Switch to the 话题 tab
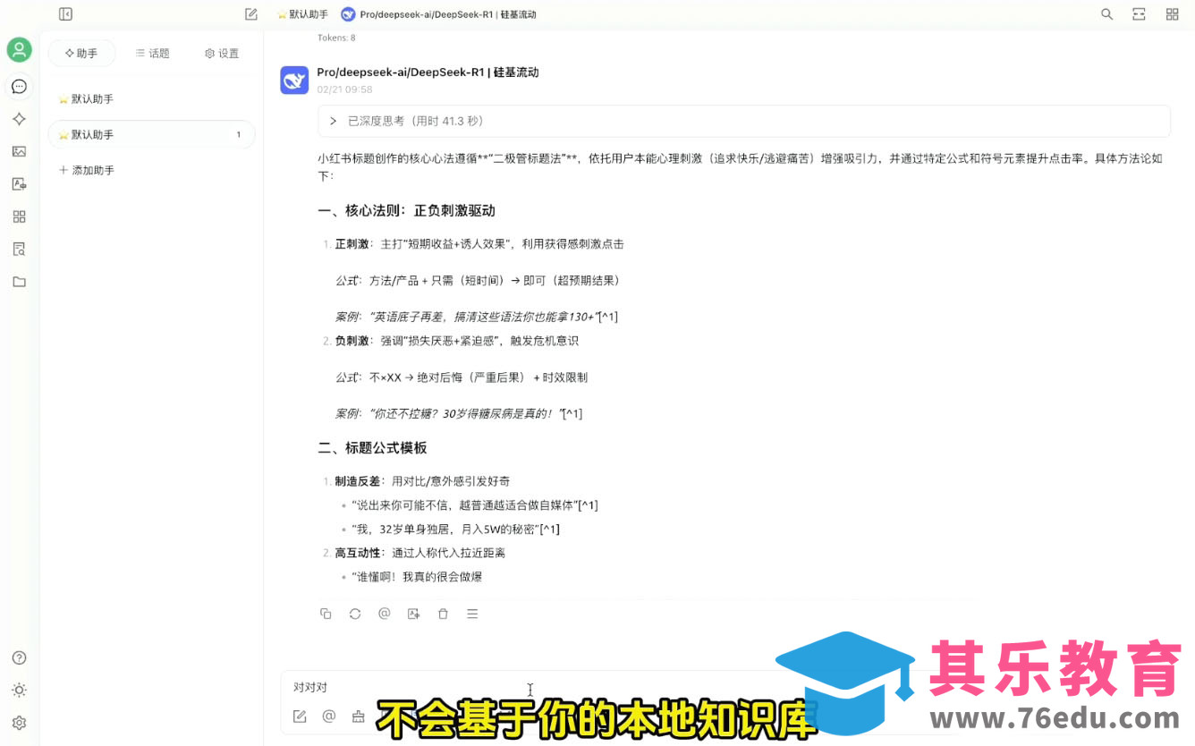 pos(152,54)
